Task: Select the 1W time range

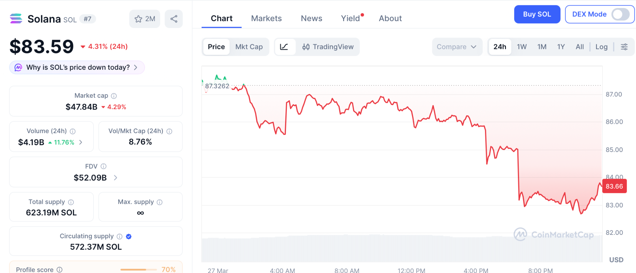Action: (521, 47)
